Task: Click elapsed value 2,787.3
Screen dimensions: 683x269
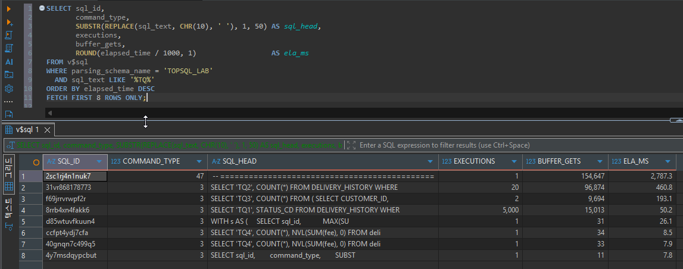Action: 642,176
